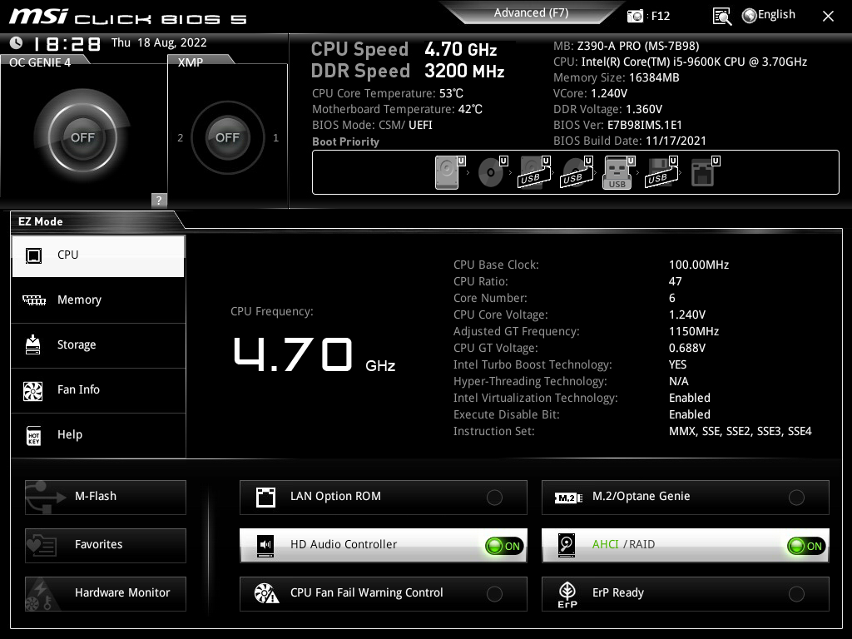Select XMP profile 2
852x639 pixels.
180,137
